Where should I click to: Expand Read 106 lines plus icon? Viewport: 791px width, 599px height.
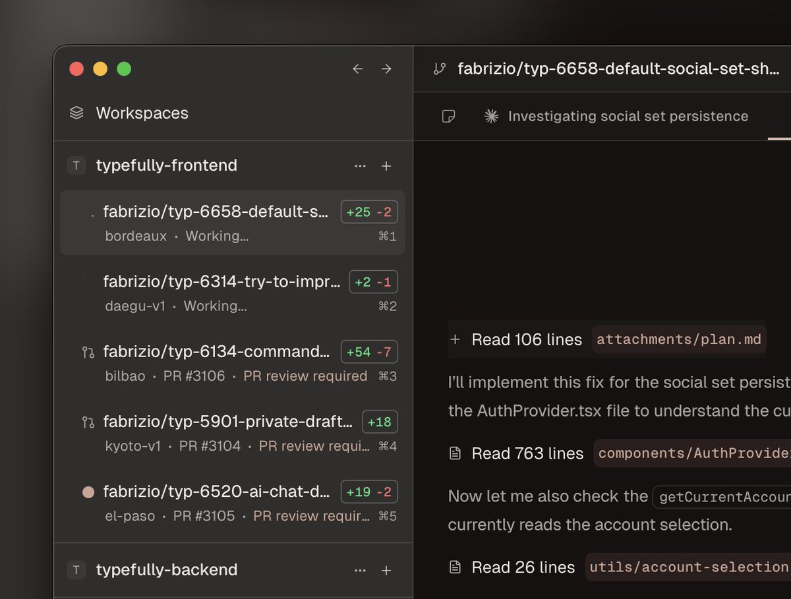(x=455, y=339)
